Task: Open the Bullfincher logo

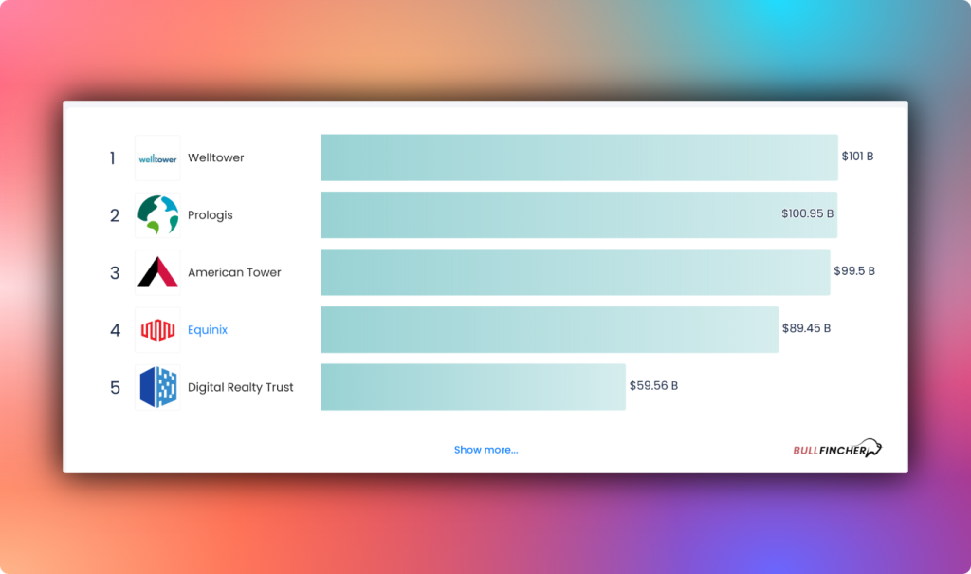Action: click(x=837, y=449)
